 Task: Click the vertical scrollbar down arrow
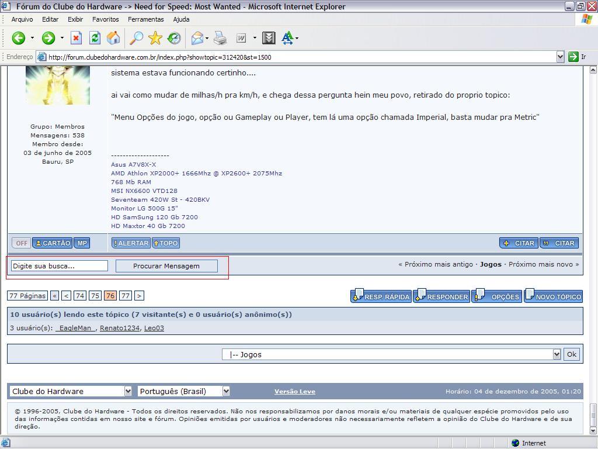point(593,431)
